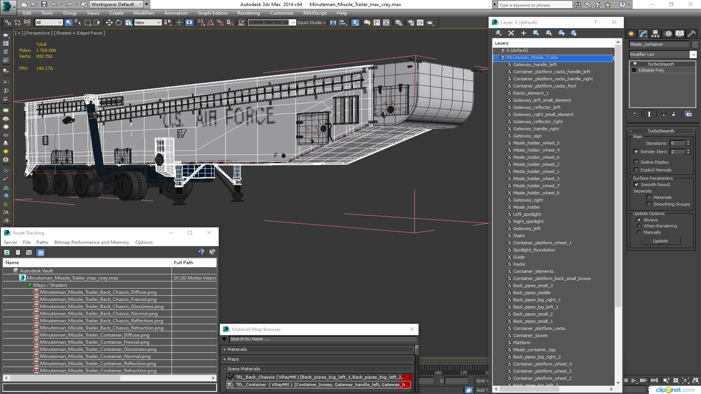Select TEL_Container material entry

pos(319,385)
